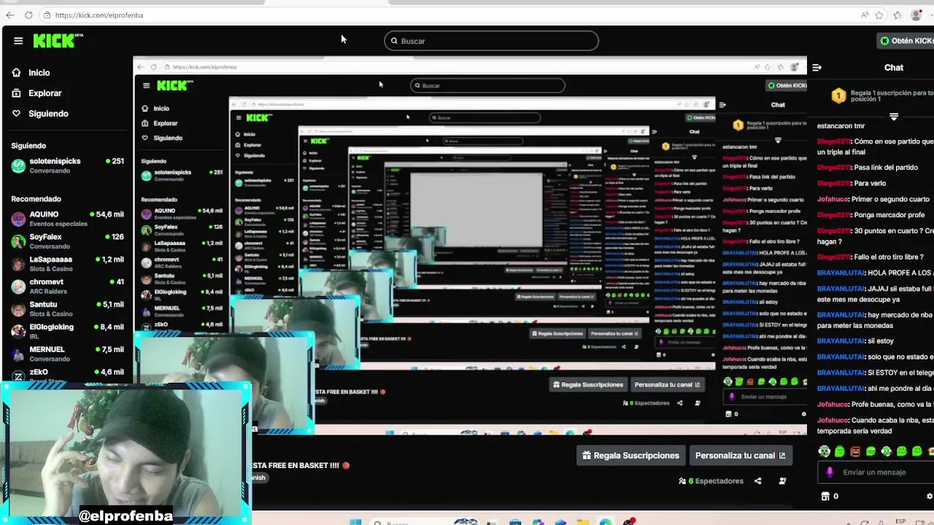Reload the page with the browser refresh icon
Image resolution: width=934 pixels, height=525 pixels.
[x=28, y=15]
